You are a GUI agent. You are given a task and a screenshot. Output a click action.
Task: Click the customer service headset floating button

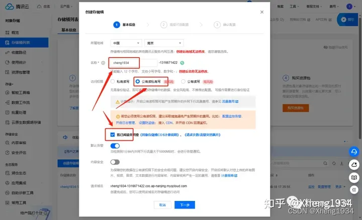tap(354, 152)
